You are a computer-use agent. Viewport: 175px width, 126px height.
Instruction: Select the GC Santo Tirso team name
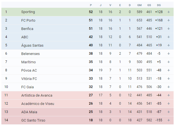tap(33, 120)
